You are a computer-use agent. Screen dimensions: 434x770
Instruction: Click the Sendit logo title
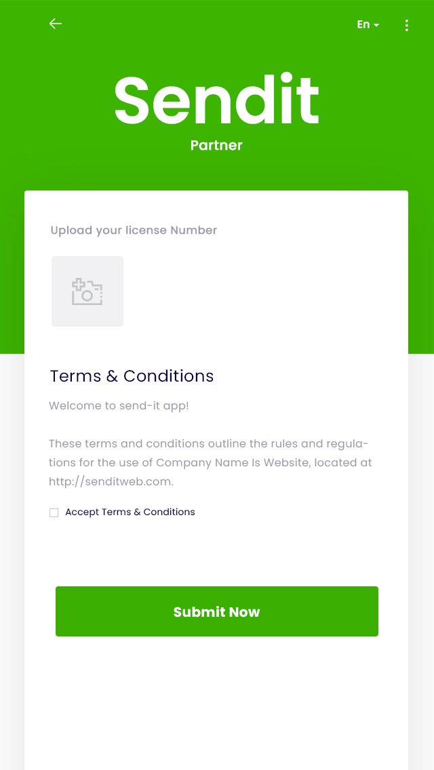(216, 100)
